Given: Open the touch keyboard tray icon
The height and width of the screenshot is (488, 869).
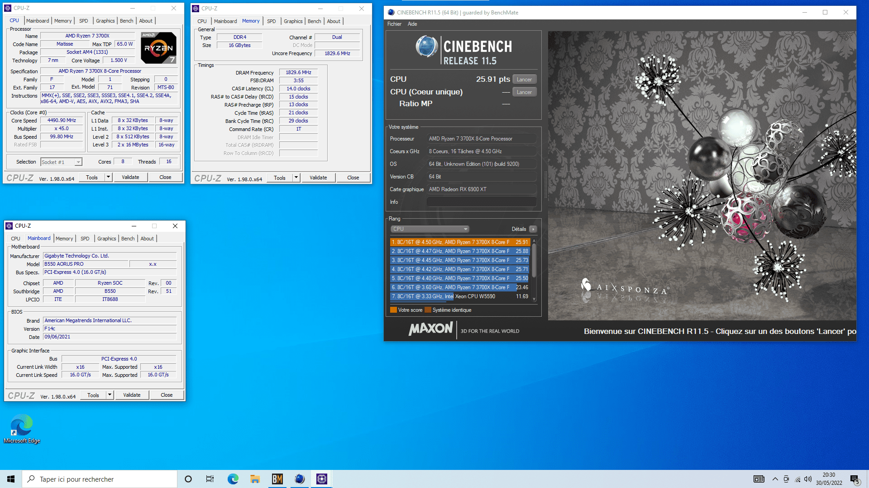Looking at the screenshot, I should pos(759,479).
